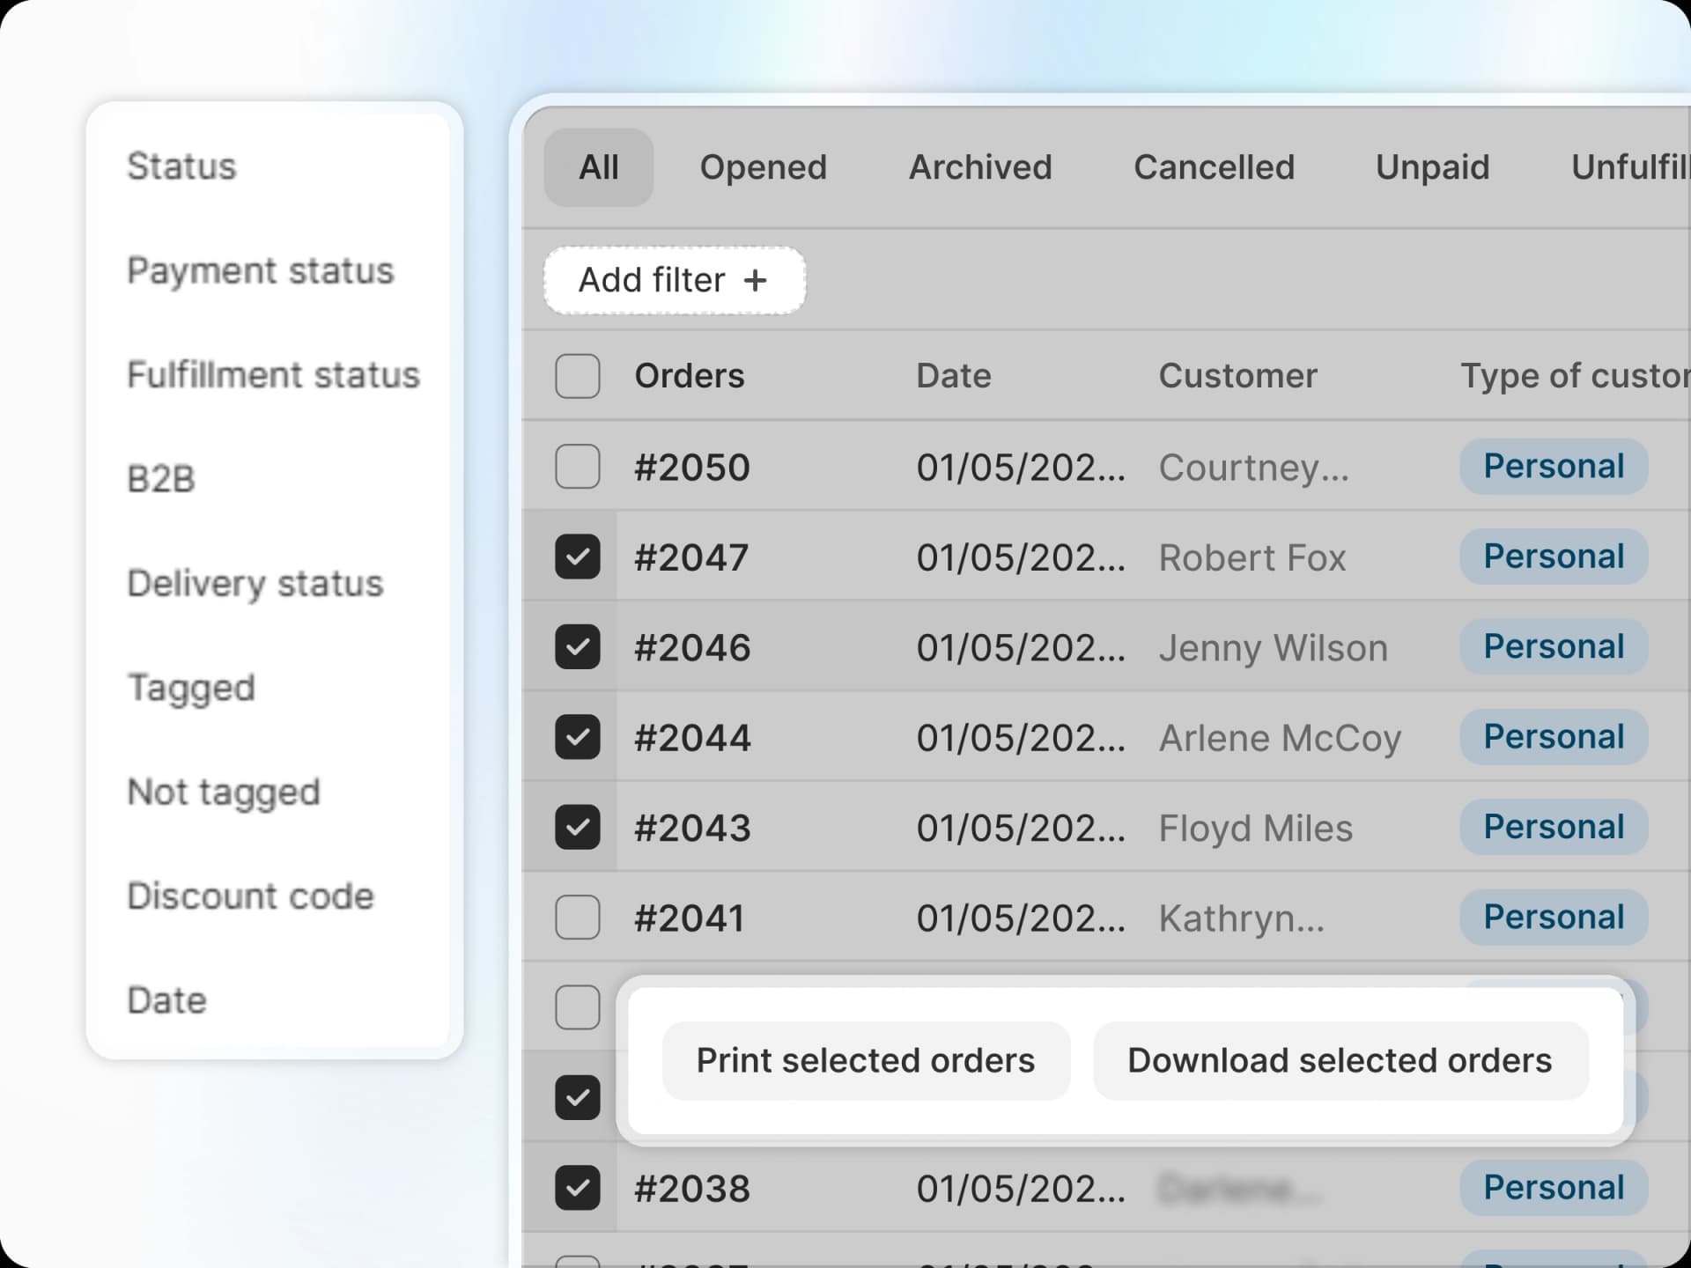This screenshot has width=1691, height=1268.
Task: Click the Personal badge on Robert Fox's order
Action: tap(1553, 557)
